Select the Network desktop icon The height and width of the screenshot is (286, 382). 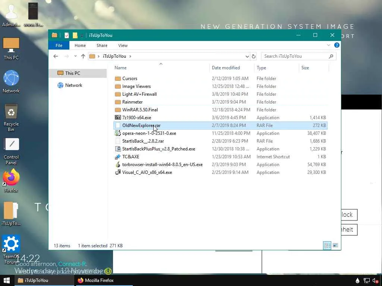pos(11,82)
